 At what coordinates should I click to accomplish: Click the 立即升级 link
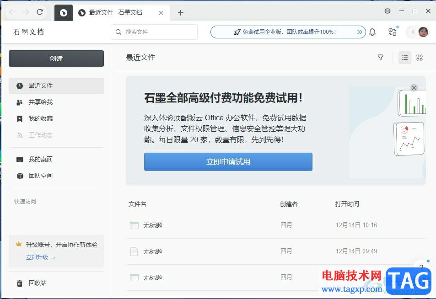coord(40,257)
